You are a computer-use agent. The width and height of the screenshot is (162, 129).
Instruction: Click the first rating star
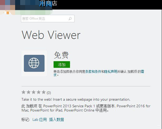(x=23, y=92)
